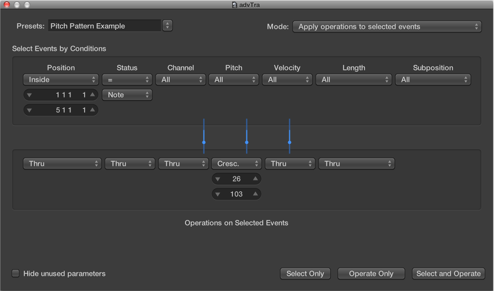Viewport: 494px width, 291px height.
Task: Enable Hide unused parameters checkbox
Action: coord(15,273)
